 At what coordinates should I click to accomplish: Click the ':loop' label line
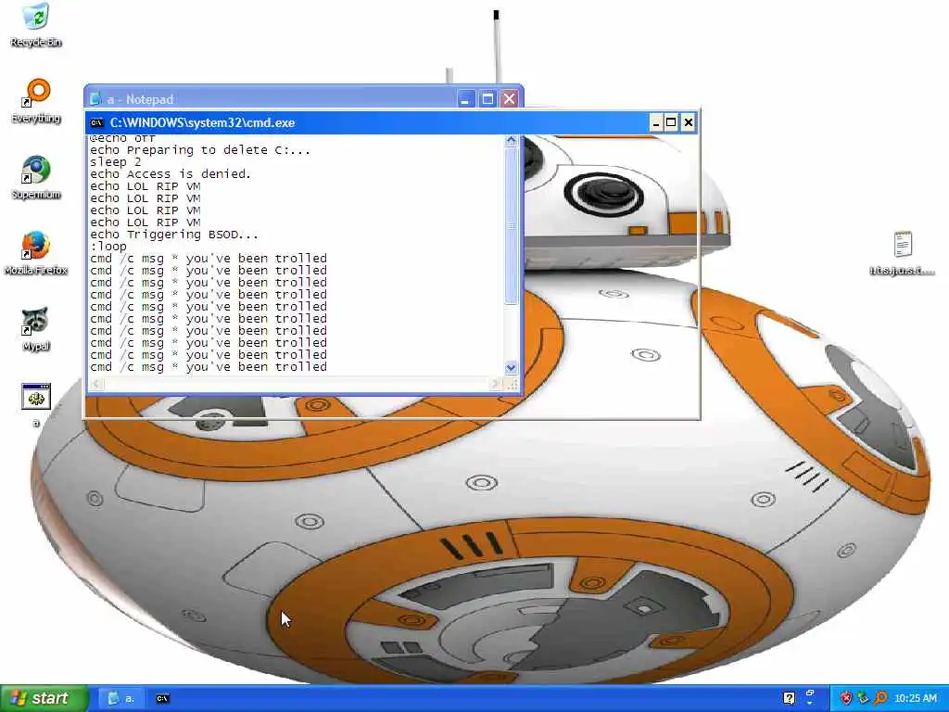point(108,247)
